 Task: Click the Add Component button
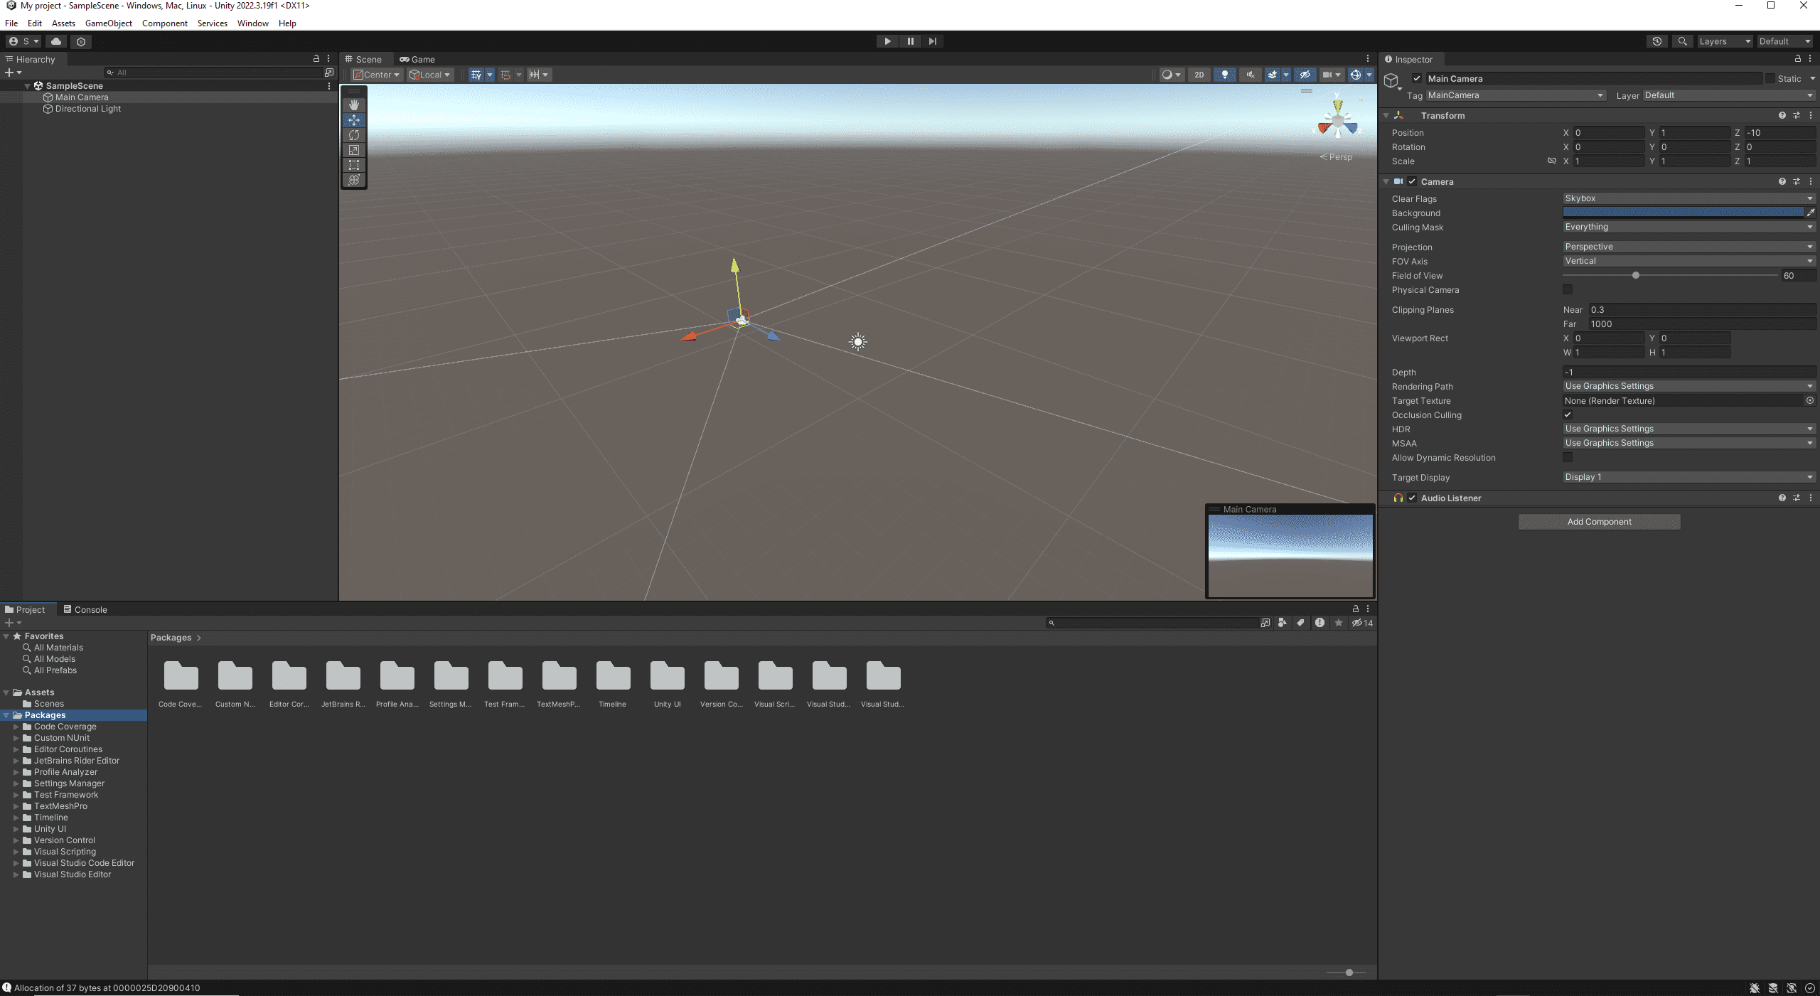(x=1598, y=521)
